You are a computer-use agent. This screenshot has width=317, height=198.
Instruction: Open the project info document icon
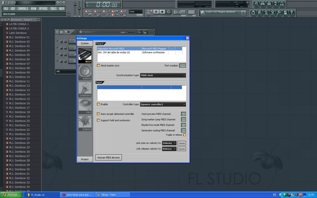(x=285, y=13)
